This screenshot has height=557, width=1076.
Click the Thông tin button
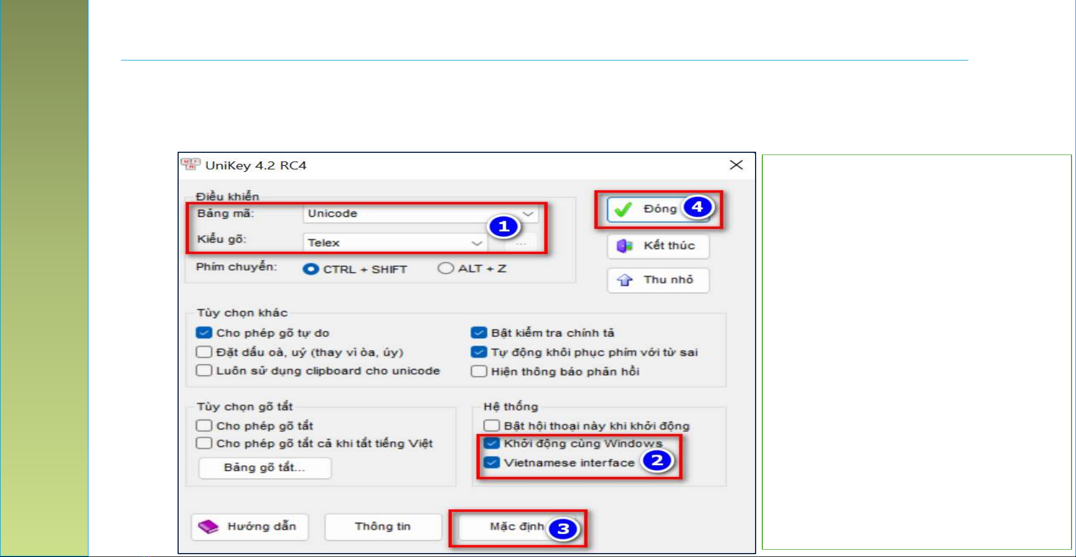point(383,527)
